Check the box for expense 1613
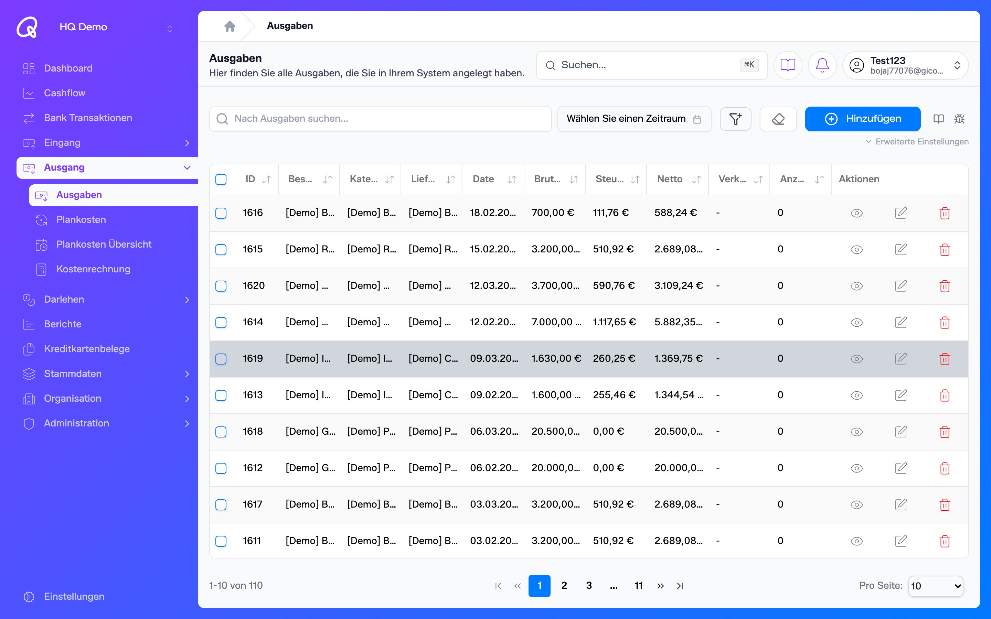Viewport: 991px width, 619px height. coord(221,395)
